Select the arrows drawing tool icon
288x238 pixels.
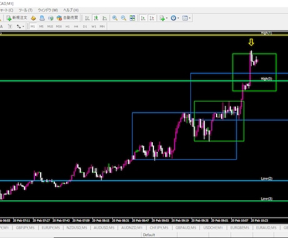point(19,26)
